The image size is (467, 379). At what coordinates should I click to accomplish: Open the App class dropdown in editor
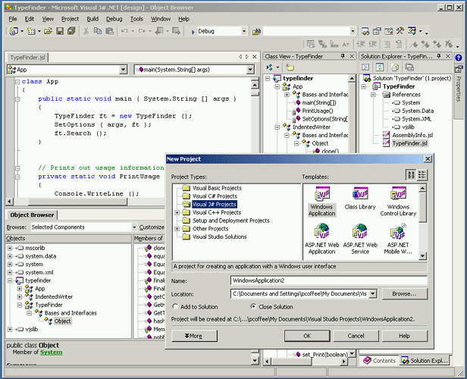tap(123, 70)
